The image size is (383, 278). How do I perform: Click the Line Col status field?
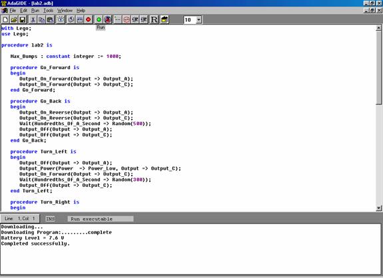(19, 219)
